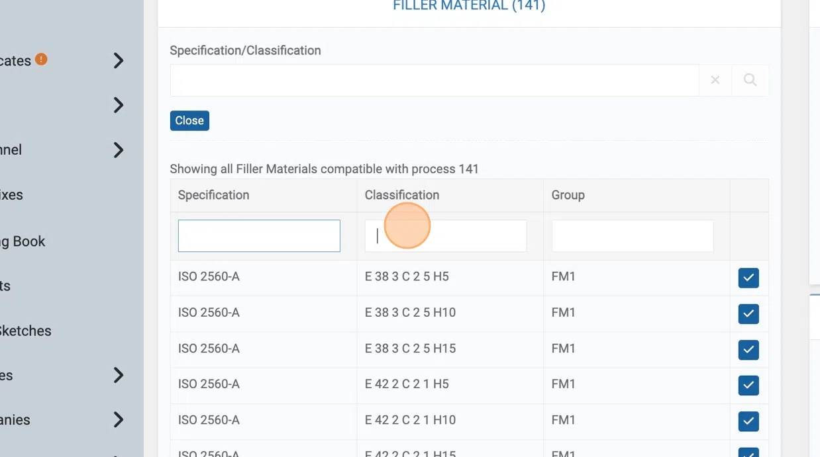The height and width of the screenshot is (457, 820).
Task: Click ISO 2560-A in the E 42 2 C 2 1 H5 row
Action: [x=209, y=384]
